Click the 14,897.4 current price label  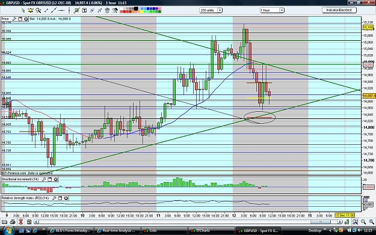tap(369, 96)
